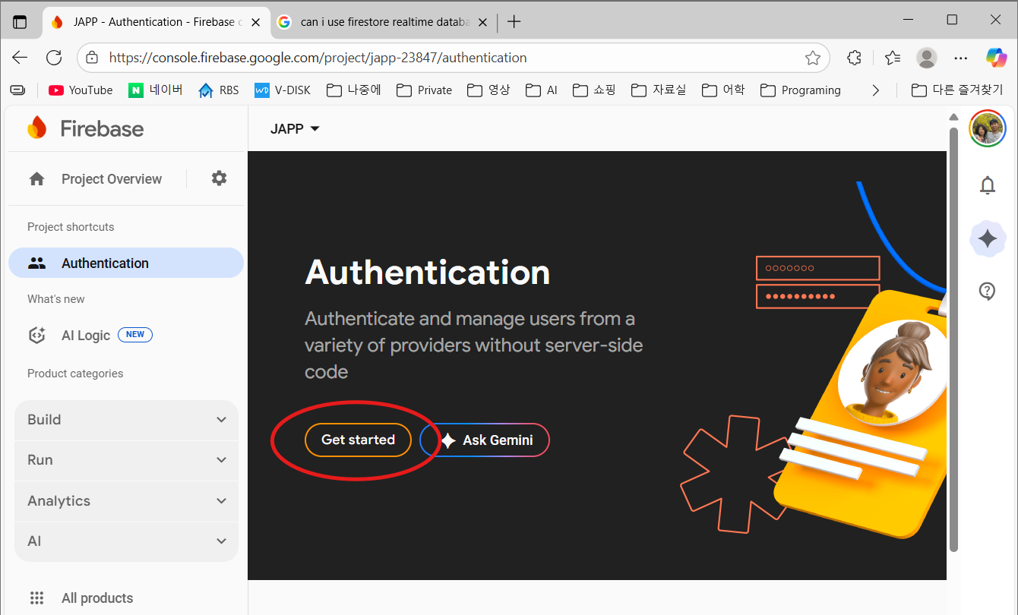
Task: Close the JAPP Authentication tab
Action: click(256, 22)
